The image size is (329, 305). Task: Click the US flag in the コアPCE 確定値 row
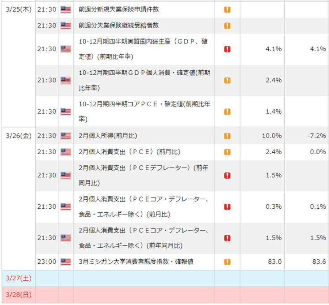66,112
